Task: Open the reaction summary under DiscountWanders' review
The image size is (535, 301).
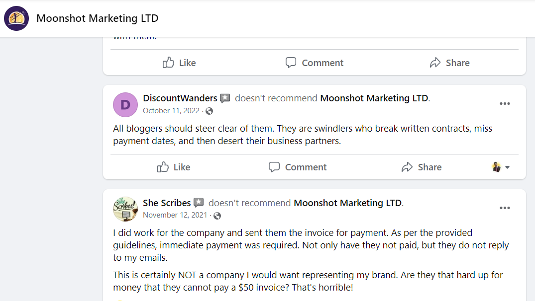Action: [496, 167]
